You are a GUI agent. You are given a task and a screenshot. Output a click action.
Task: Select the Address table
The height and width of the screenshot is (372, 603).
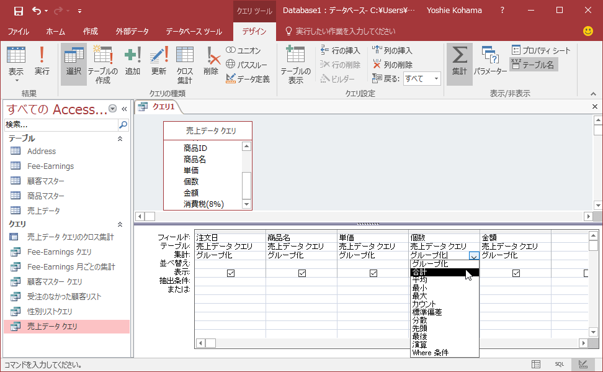(42, 152)
